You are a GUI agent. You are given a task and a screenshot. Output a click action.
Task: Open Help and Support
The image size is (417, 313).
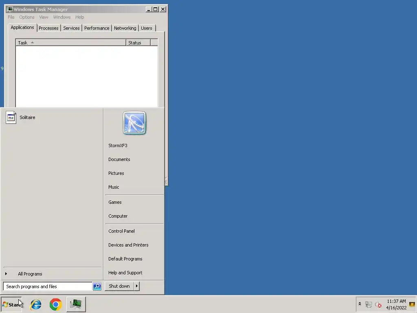tap(125, 273)
